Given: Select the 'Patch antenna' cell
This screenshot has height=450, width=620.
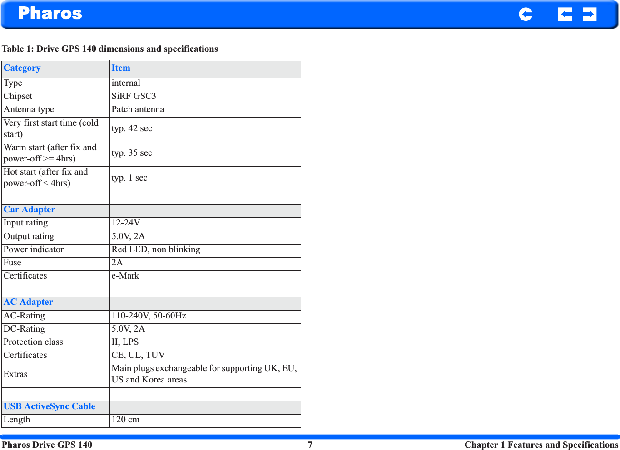Looking at the screenshot, I should (138, 109).
